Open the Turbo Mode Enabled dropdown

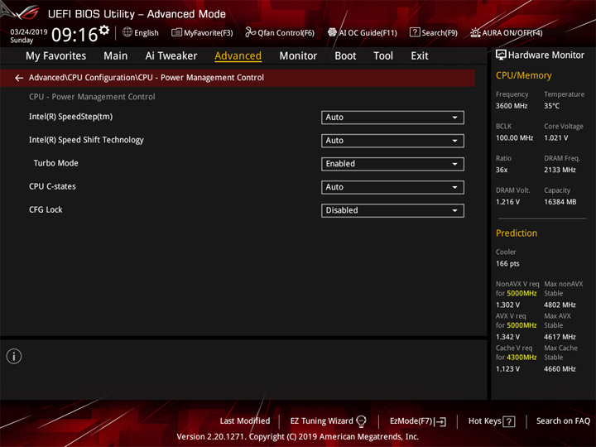tap(392, 164)
